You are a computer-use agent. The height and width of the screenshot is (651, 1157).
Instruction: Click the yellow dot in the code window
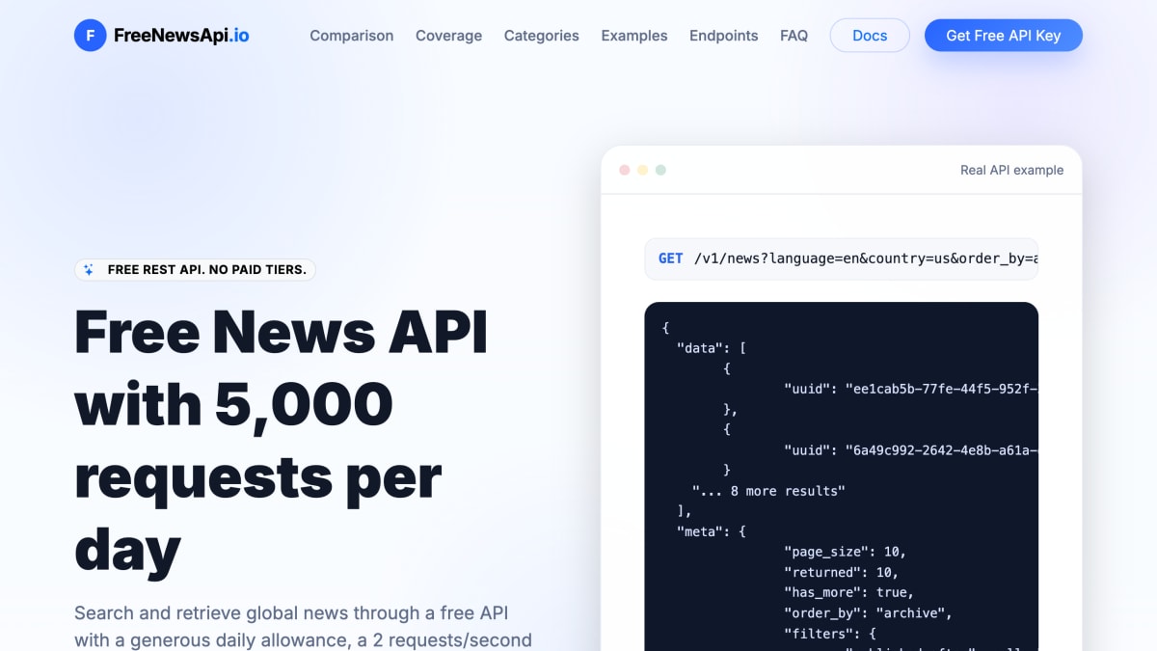[x=642, y=170]
